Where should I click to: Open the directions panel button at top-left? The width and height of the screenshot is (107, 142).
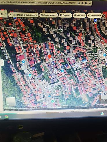tap(2, 14)
